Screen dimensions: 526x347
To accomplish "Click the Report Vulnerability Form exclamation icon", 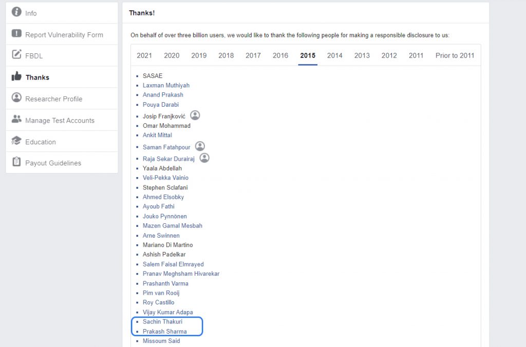I will tap(16, 33).
